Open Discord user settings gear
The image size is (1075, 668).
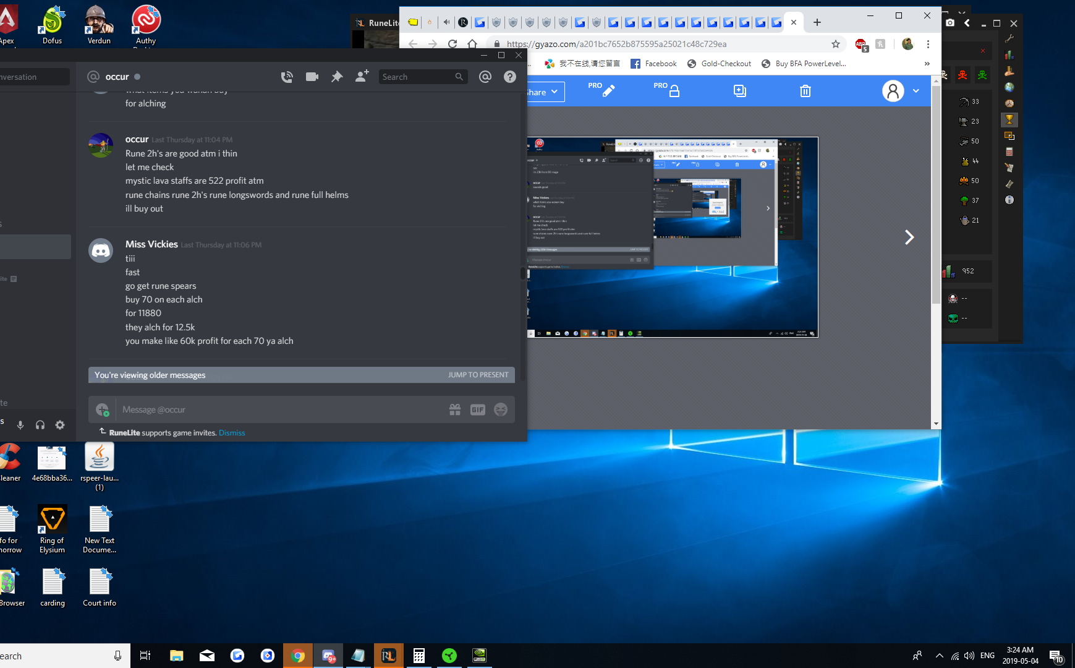[60, 425]
